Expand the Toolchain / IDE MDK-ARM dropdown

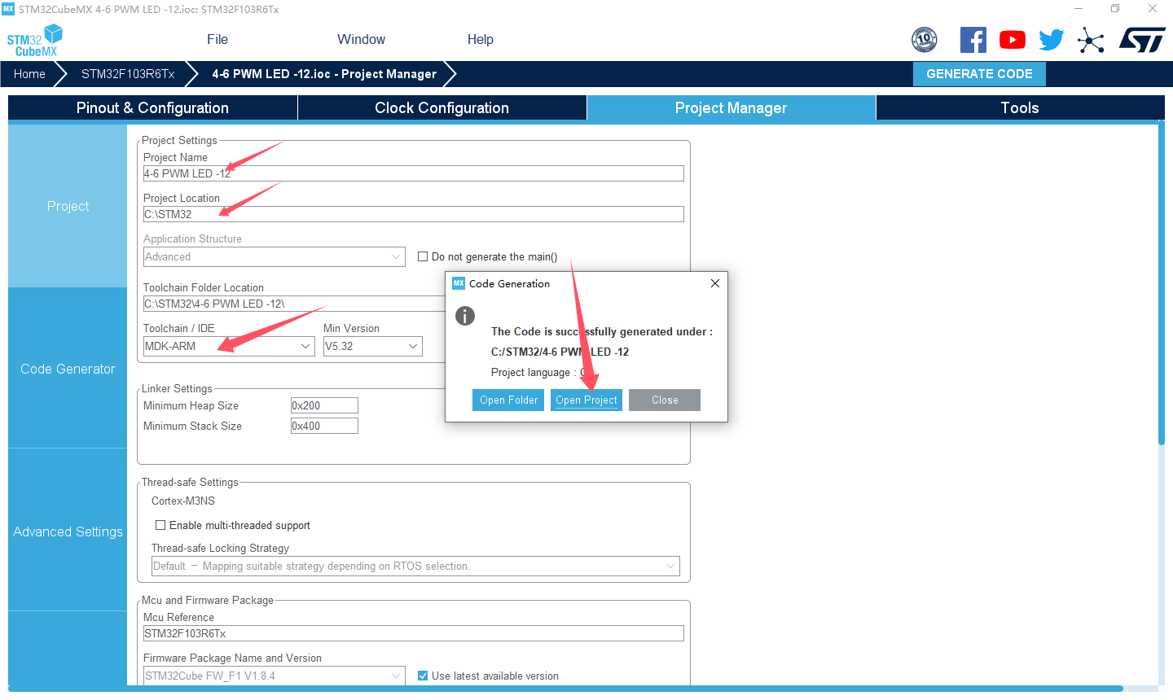[229, 346]
